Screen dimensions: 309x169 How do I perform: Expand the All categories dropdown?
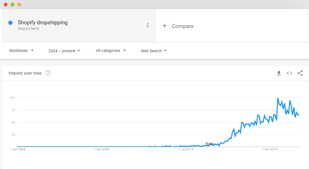click(x=111, y=51)
